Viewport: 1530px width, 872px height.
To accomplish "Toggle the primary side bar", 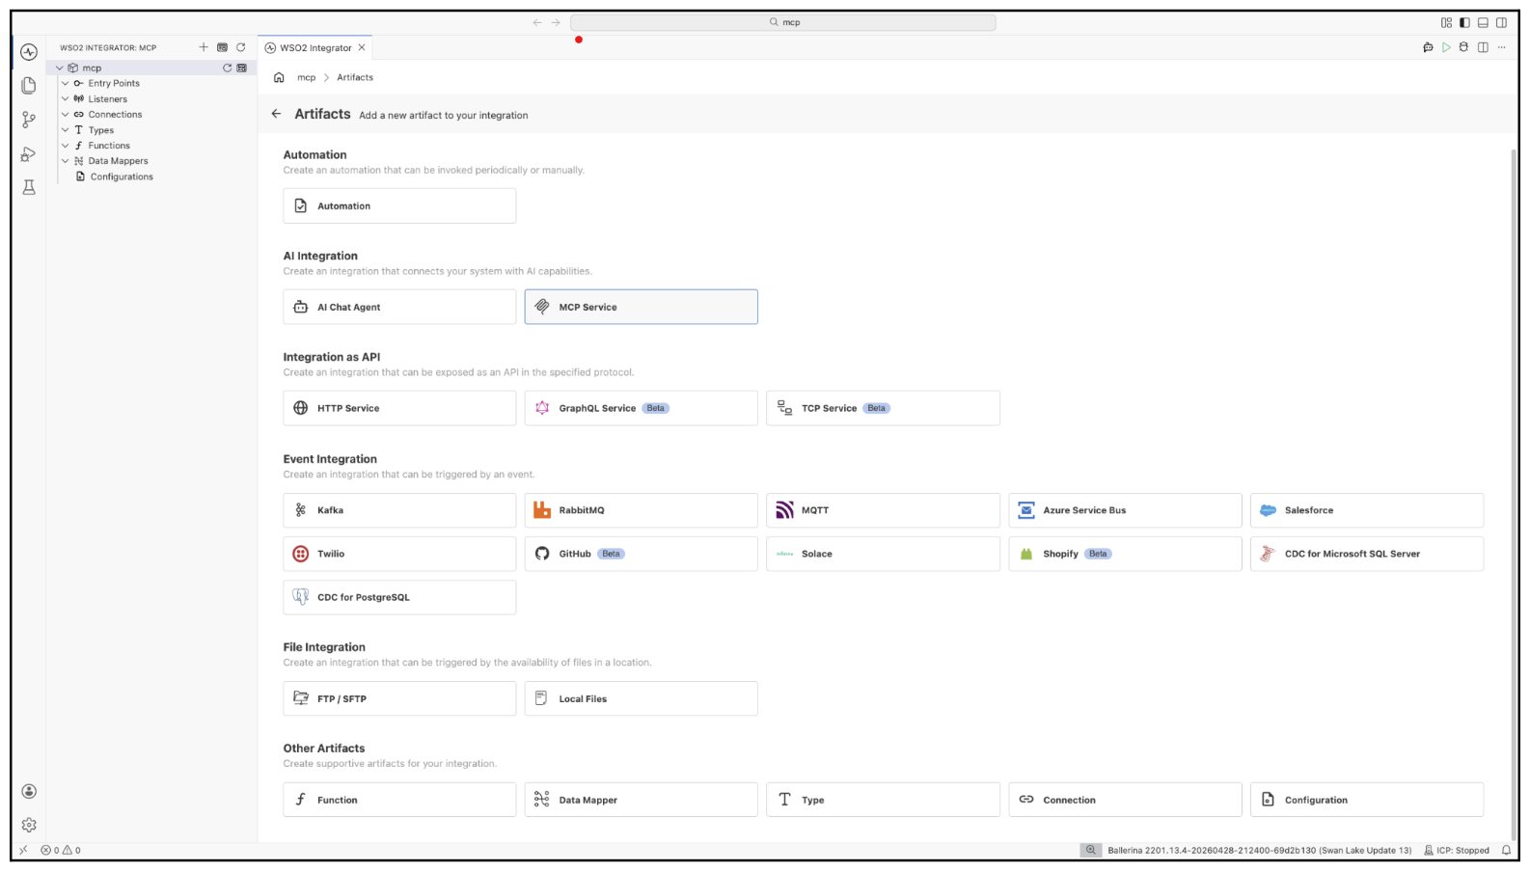I will (1464, 22).
